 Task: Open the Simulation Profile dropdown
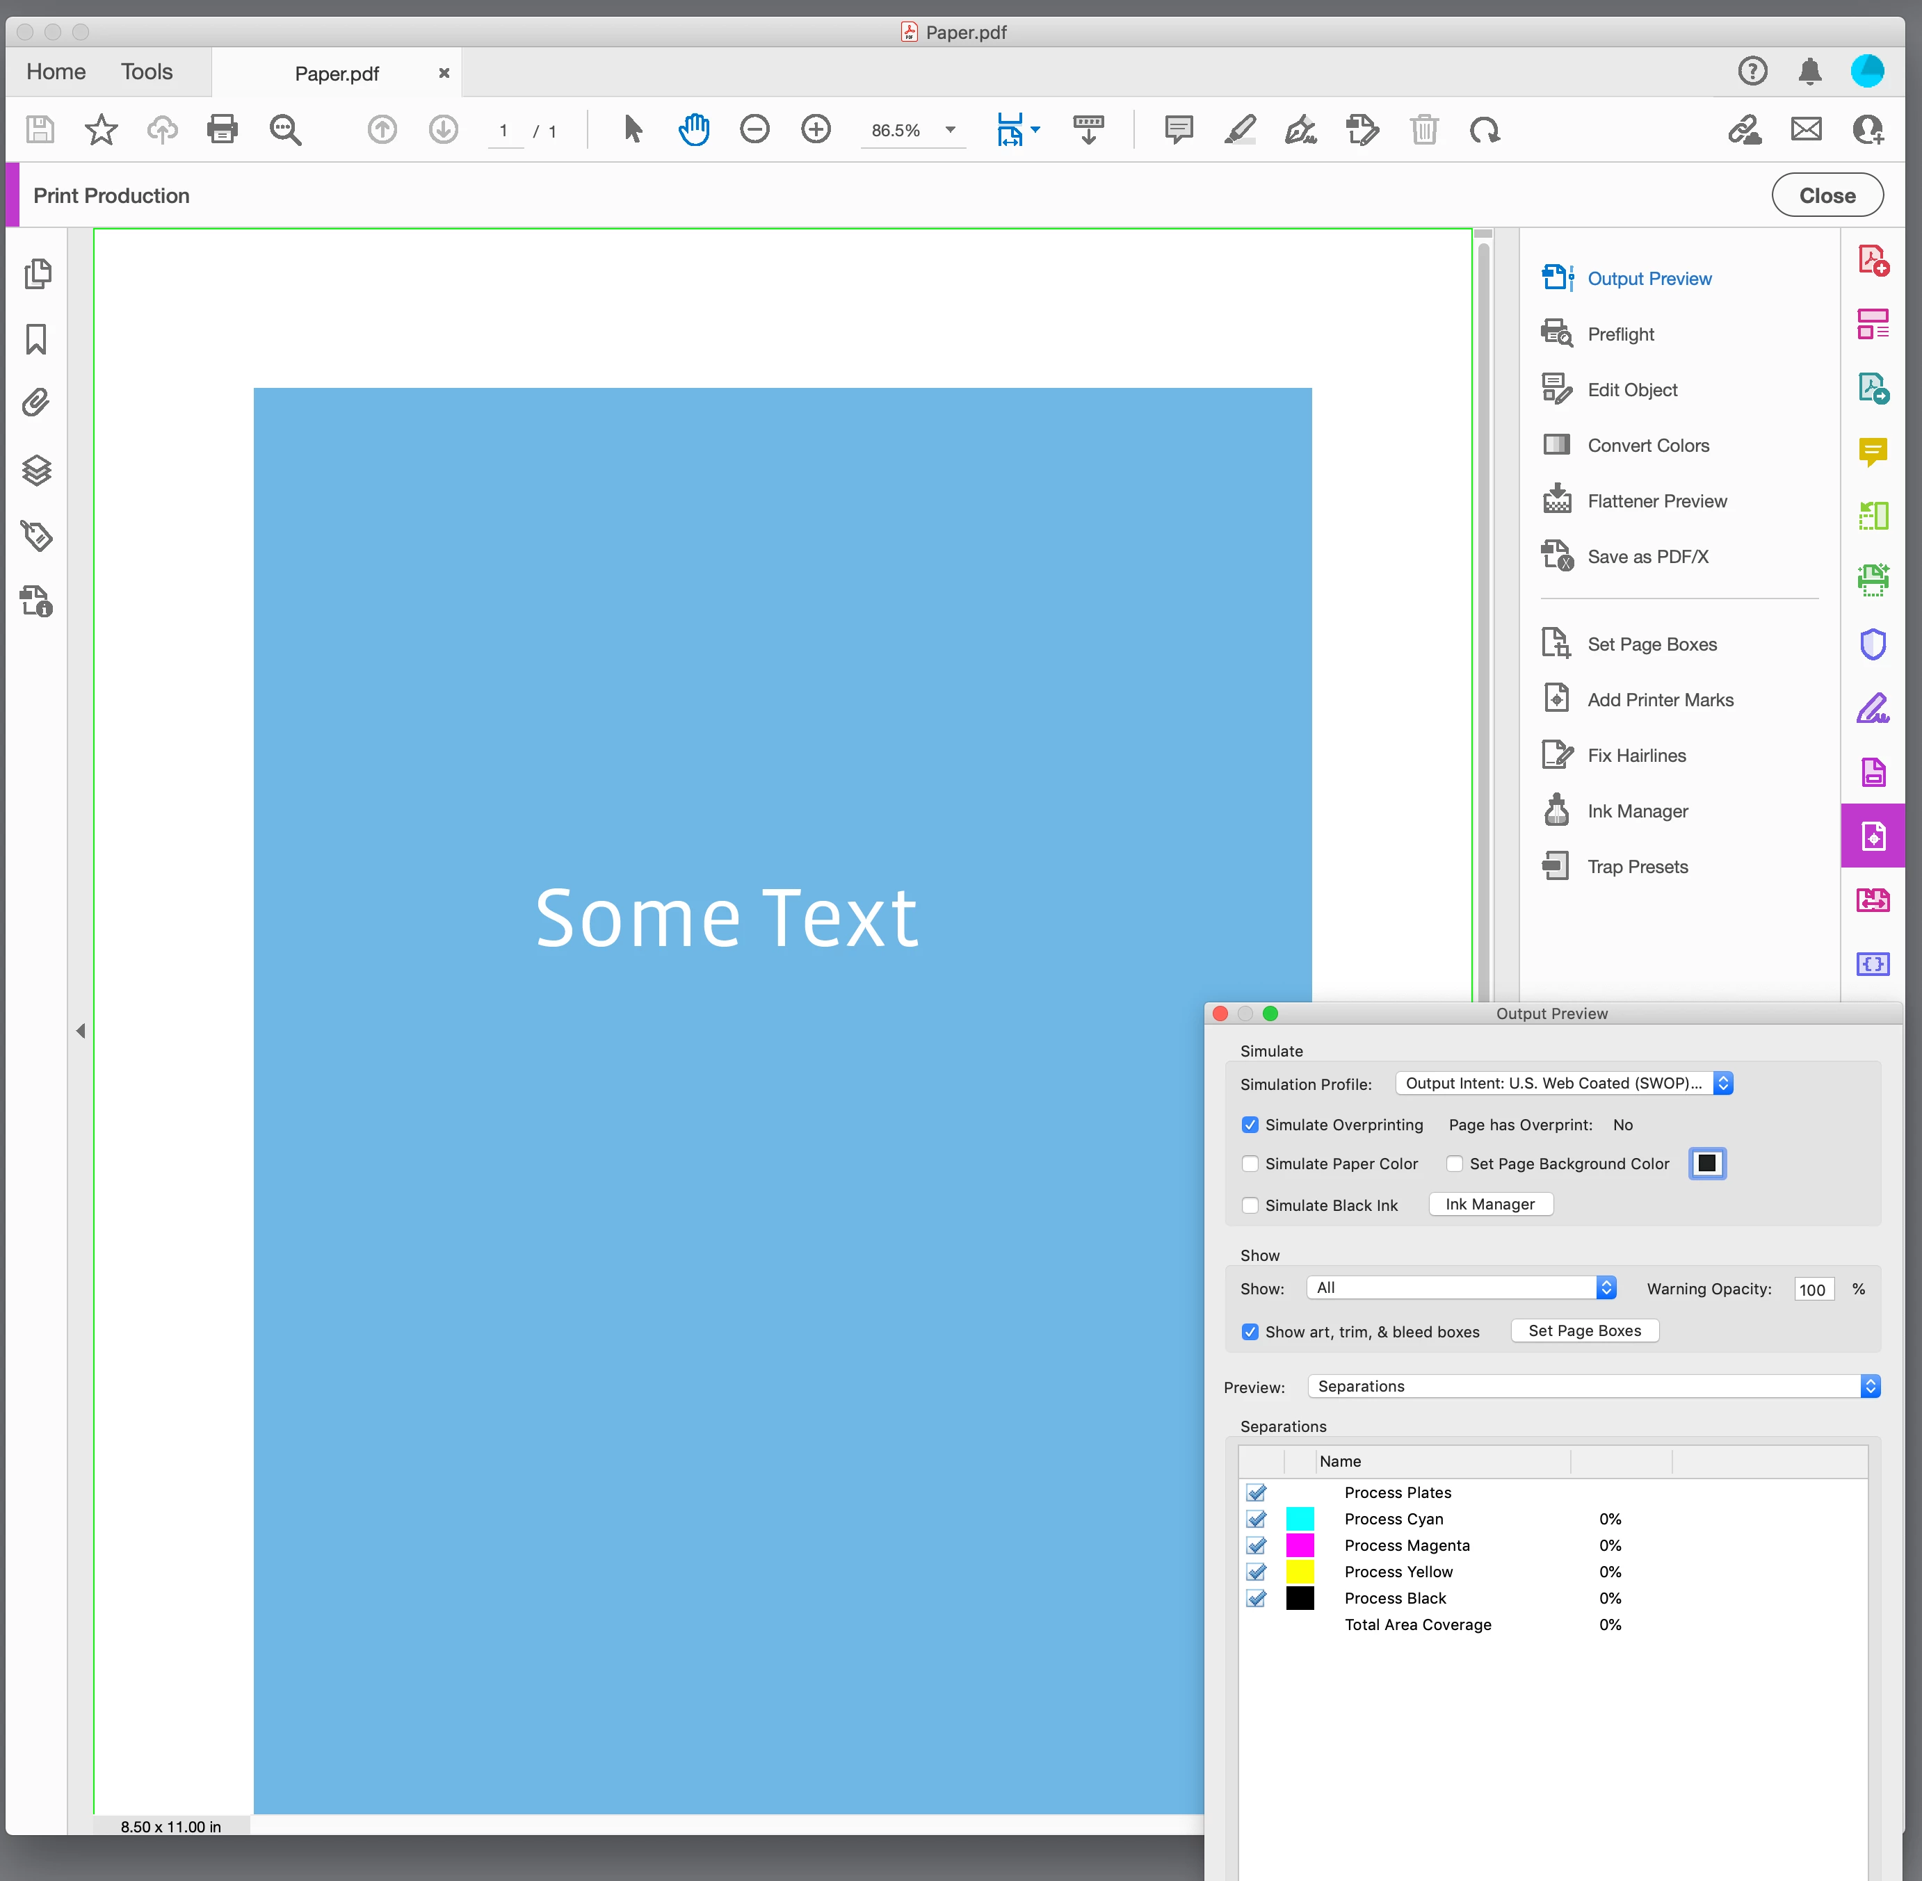(x=1563, y=1083)
